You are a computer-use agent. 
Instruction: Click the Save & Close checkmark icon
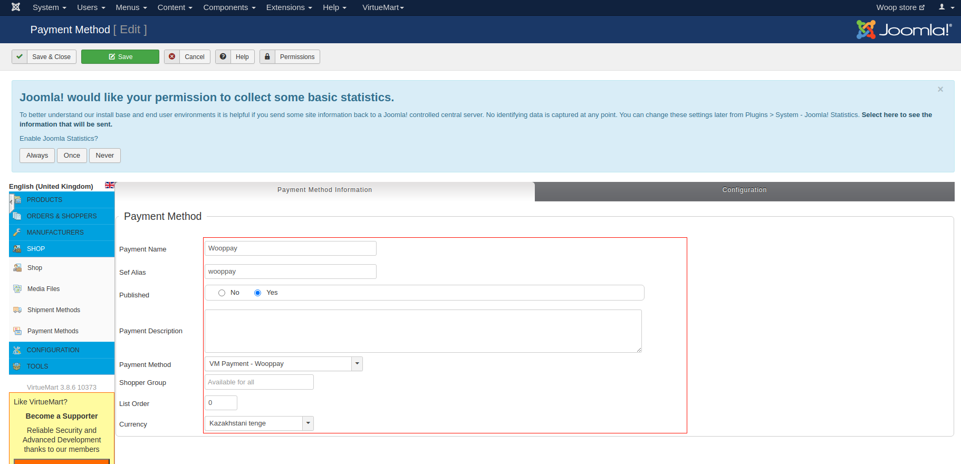20,56
